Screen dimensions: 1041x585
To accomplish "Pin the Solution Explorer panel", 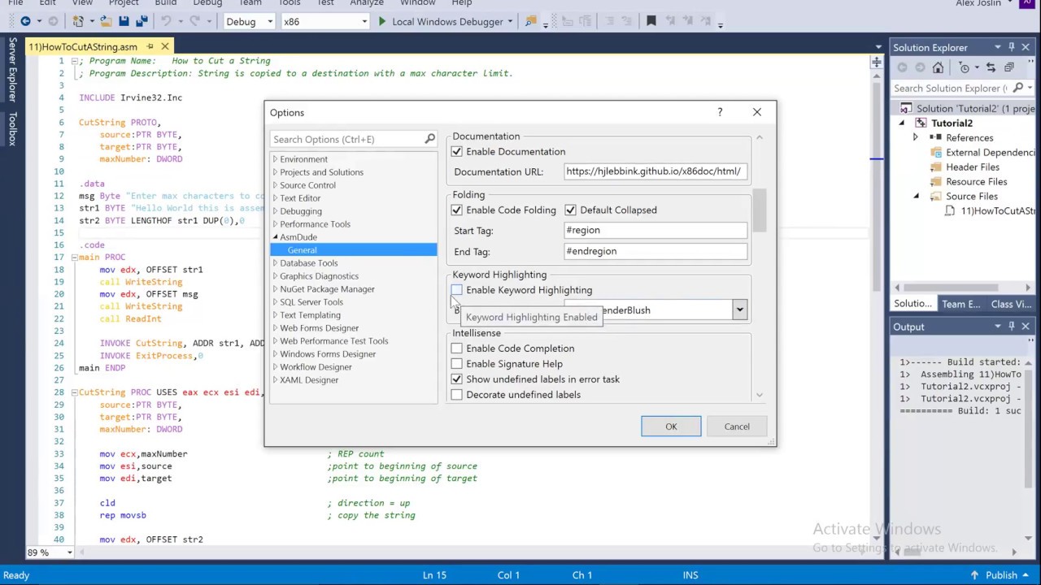I will pos(1012,47).
